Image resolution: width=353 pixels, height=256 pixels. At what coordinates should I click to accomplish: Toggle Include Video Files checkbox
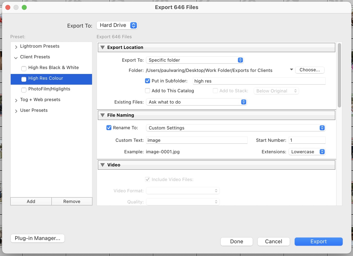pyautogui.click(x=147, y=179)
